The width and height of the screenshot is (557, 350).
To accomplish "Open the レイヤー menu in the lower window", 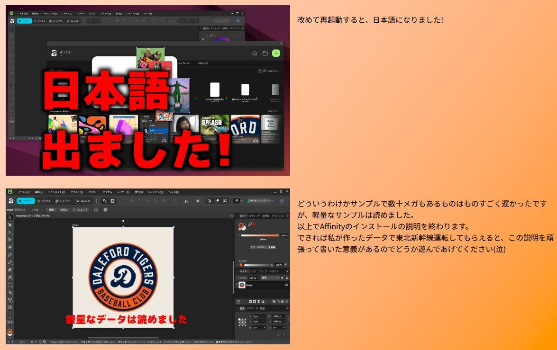I will point(123,192).
